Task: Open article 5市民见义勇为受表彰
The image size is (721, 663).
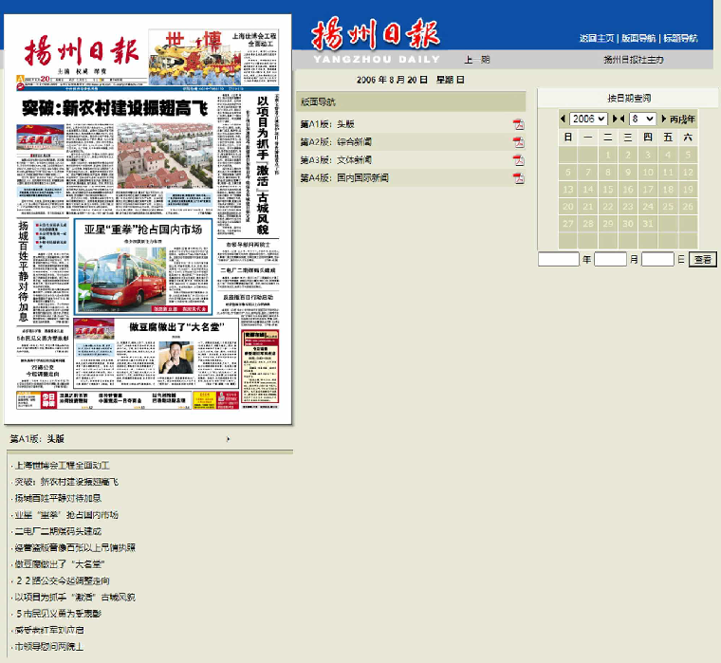Action: 58,614
